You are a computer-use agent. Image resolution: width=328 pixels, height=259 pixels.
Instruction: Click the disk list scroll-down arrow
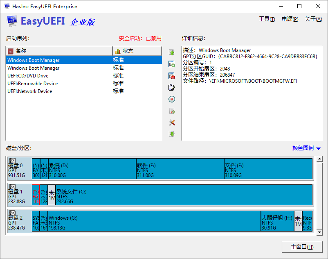(319, 232)
